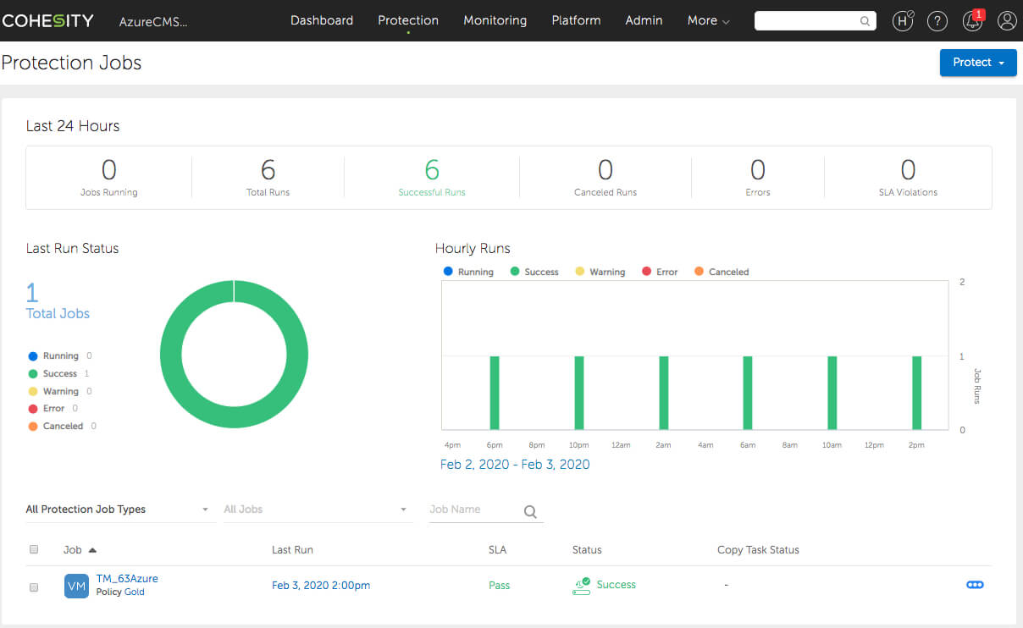Click the Job Name filter field

[473, 510]
